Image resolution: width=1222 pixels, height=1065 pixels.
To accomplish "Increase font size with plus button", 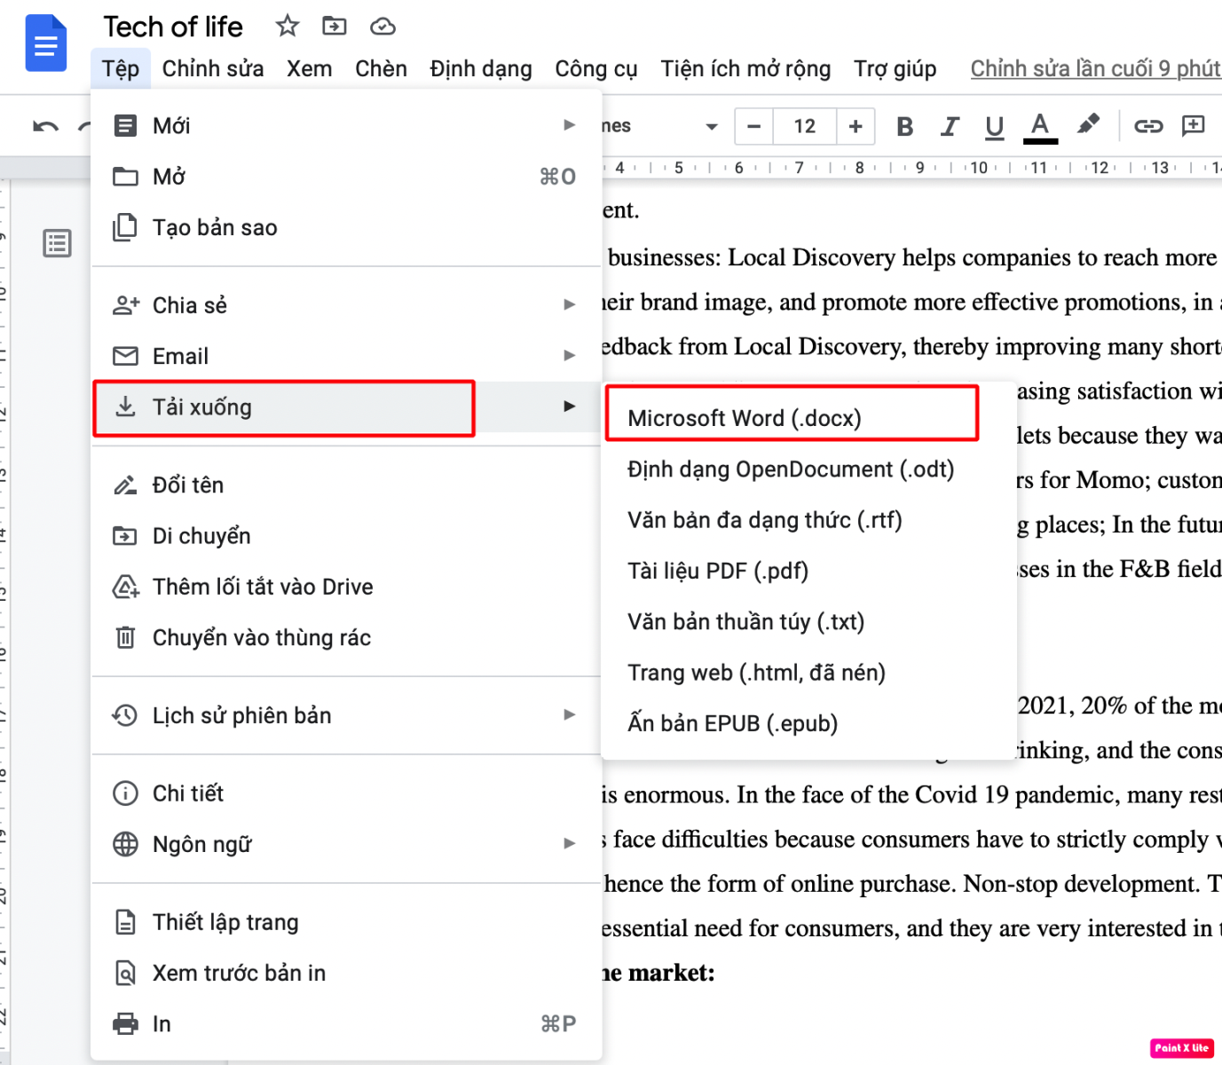I will [855, 126].
